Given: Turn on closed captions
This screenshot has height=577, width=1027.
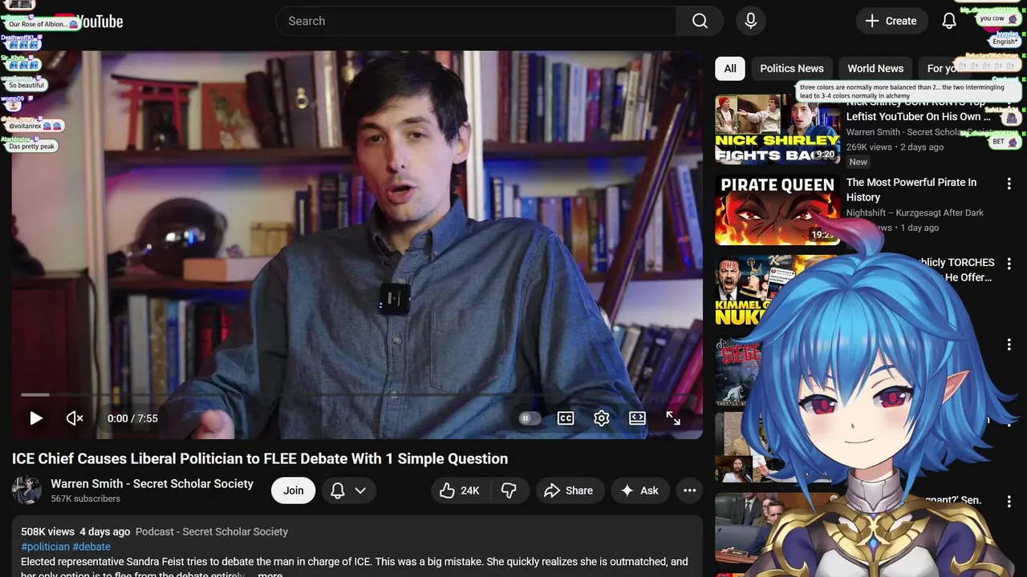Looking at the screenshot, I should (x=566, y=418).
